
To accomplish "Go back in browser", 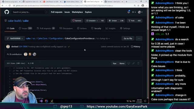I will pyautogui.click(x=3, y=5).
